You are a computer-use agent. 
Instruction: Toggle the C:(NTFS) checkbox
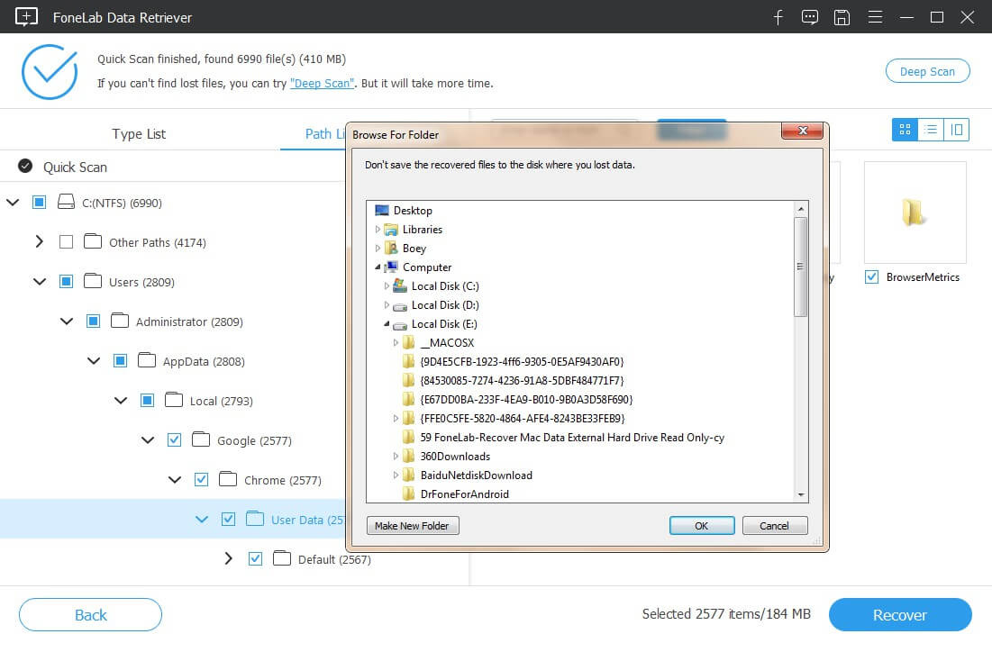pos(40,203)
